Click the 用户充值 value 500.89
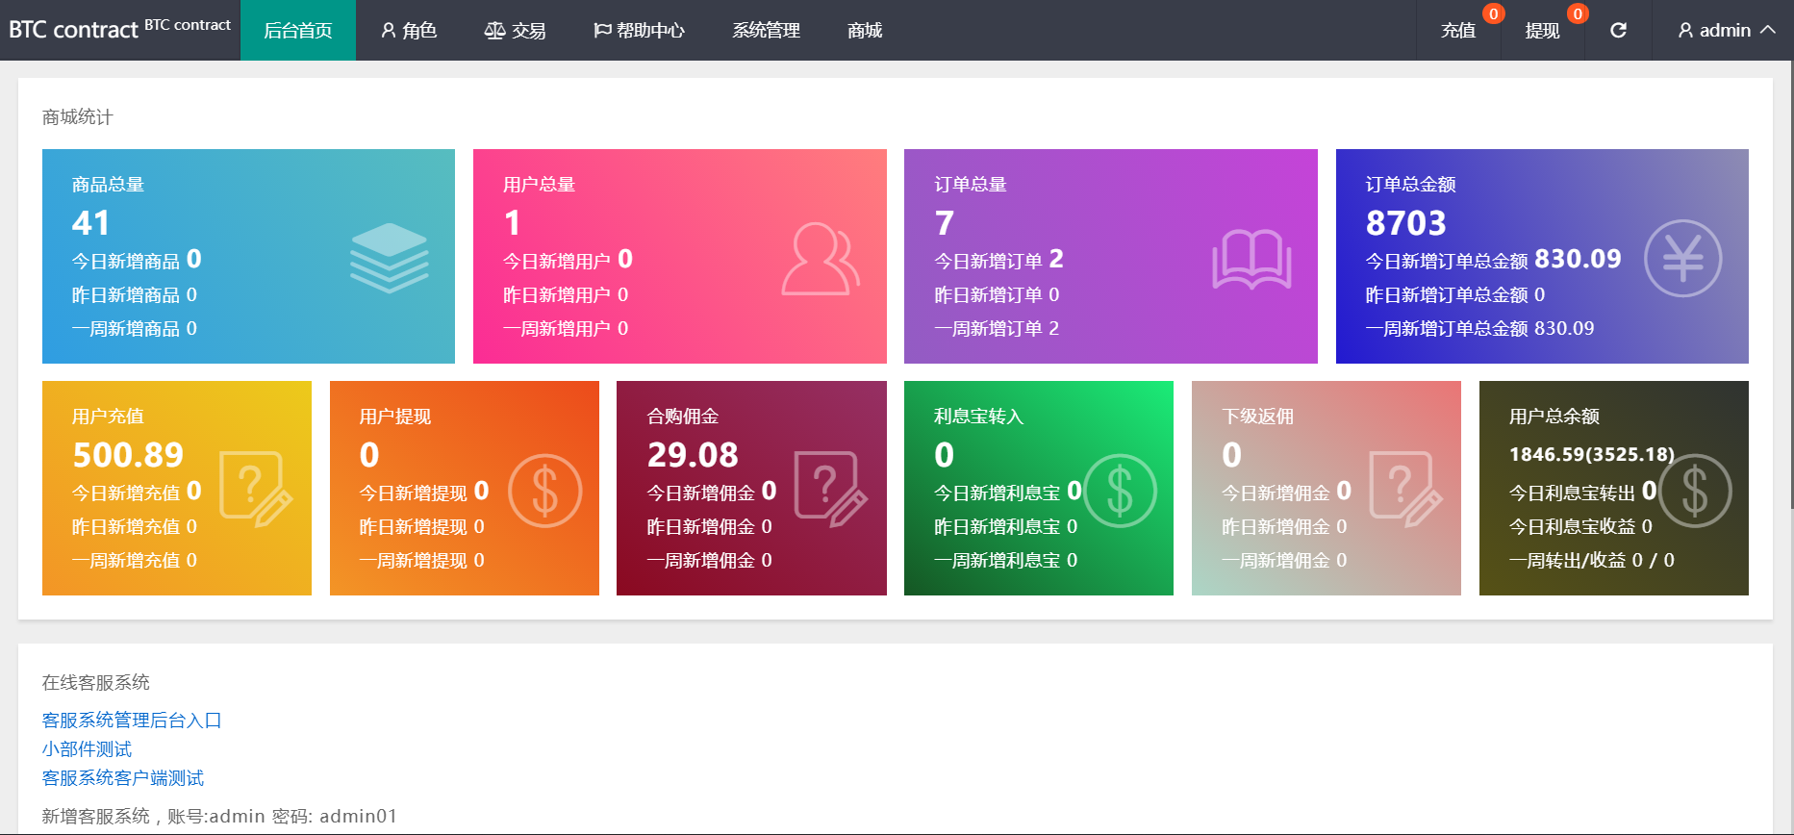Viewport: 1794px width, 835px height. [x=128, y=454]
